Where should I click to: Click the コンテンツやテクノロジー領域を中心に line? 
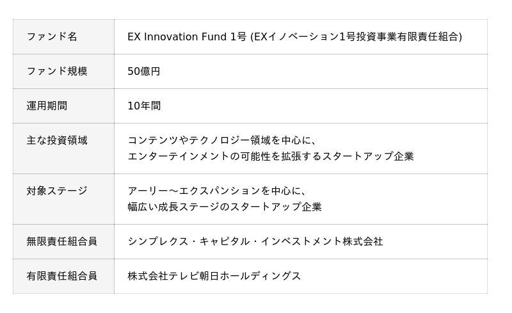point(221,140)
